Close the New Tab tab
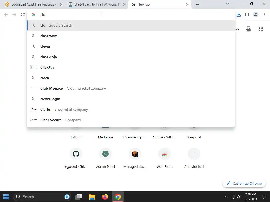270x202 pixels. (187, 5)
